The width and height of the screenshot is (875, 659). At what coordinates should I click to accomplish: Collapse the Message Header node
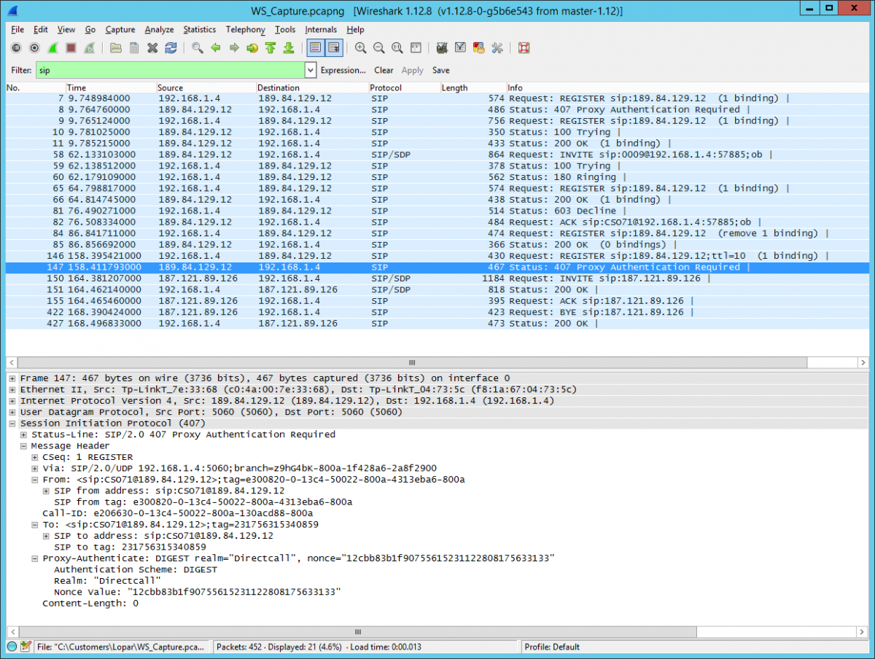(x=24, y=446)
